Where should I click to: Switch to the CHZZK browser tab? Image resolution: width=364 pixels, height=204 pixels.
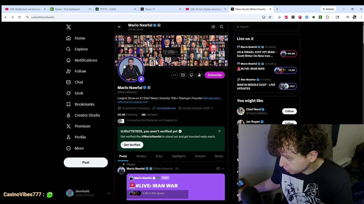coord(115,9)
